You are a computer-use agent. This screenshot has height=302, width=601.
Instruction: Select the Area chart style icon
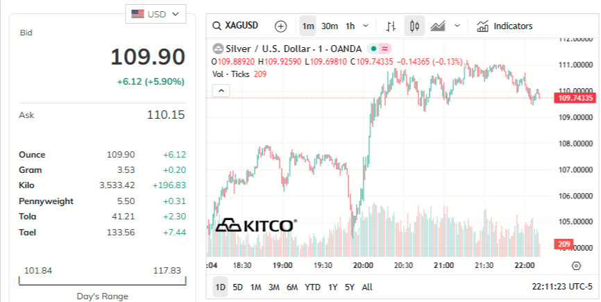(x=437, y=26)
